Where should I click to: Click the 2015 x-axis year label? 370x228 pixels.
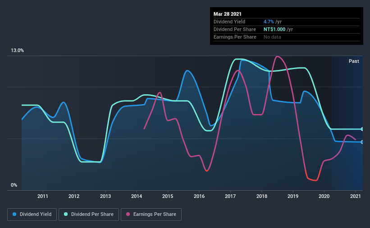point(168,196)
